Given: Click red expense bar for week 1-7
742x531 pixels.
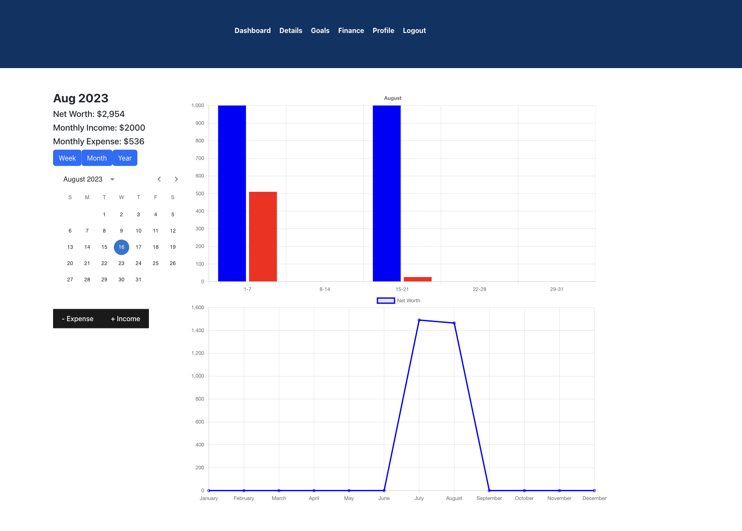Looking at the screenshot, I should [263, 236].
